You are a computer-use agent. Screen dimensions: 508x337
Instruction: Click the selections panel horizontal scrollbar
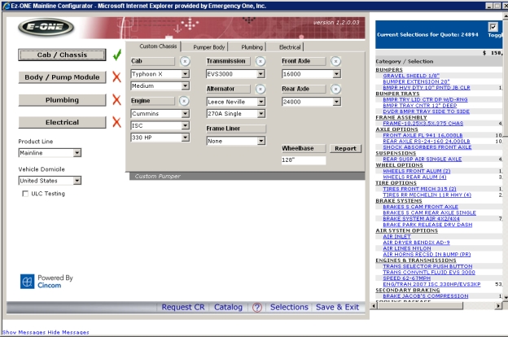(421, 305)
